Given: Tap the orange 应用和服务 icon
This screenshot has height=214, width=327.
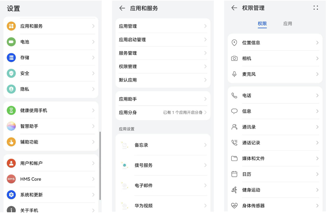Looking at the screenshot, I should pyautogui.click(x=11, y=26).
